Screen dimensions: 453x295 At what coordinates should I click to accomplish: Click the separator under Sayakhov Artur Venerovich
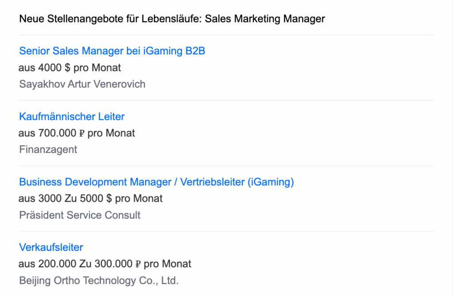click(x=226, y=100)
